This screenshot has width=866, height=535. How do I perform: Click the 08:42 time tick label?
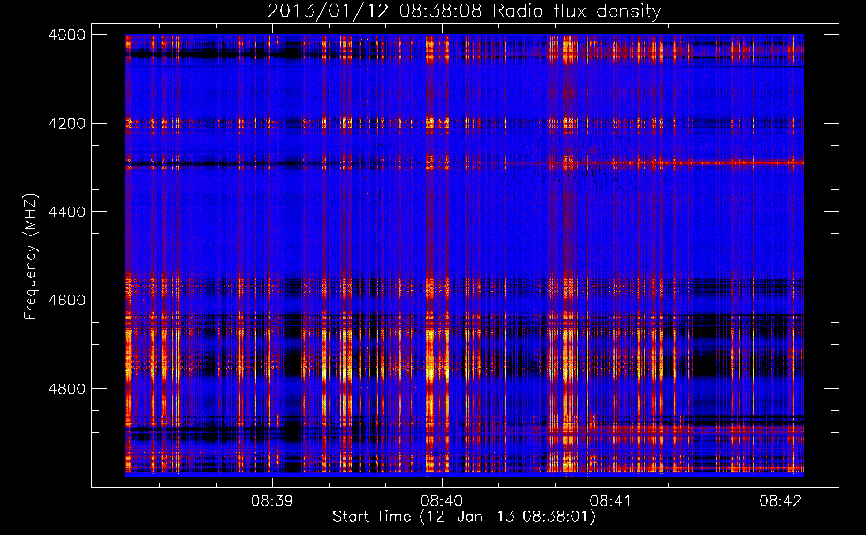780,501
